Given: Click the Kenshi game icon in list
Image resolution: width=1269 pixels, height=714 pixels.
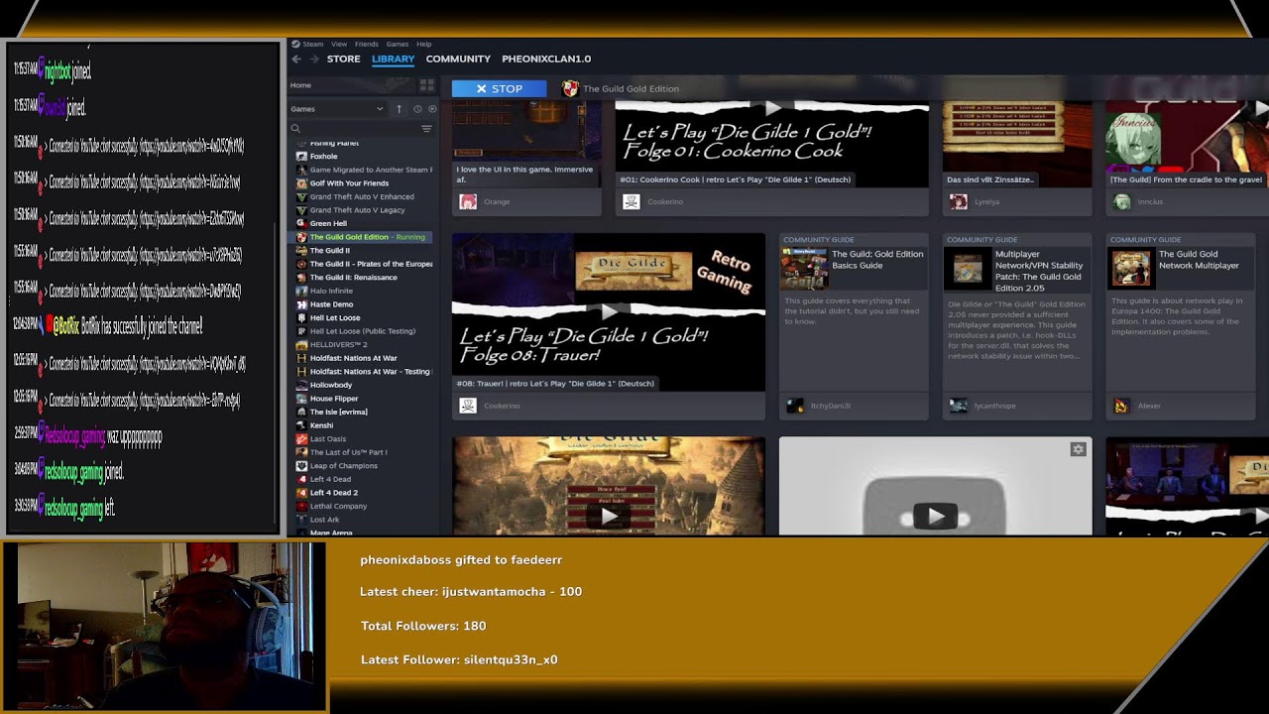Looking at the screenshot, I should [301, 425].
